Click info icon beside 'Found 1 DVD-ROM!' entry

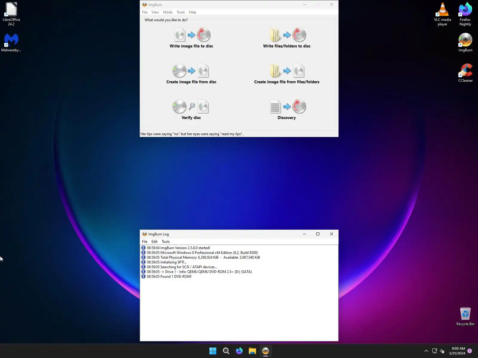pos(143,277)
